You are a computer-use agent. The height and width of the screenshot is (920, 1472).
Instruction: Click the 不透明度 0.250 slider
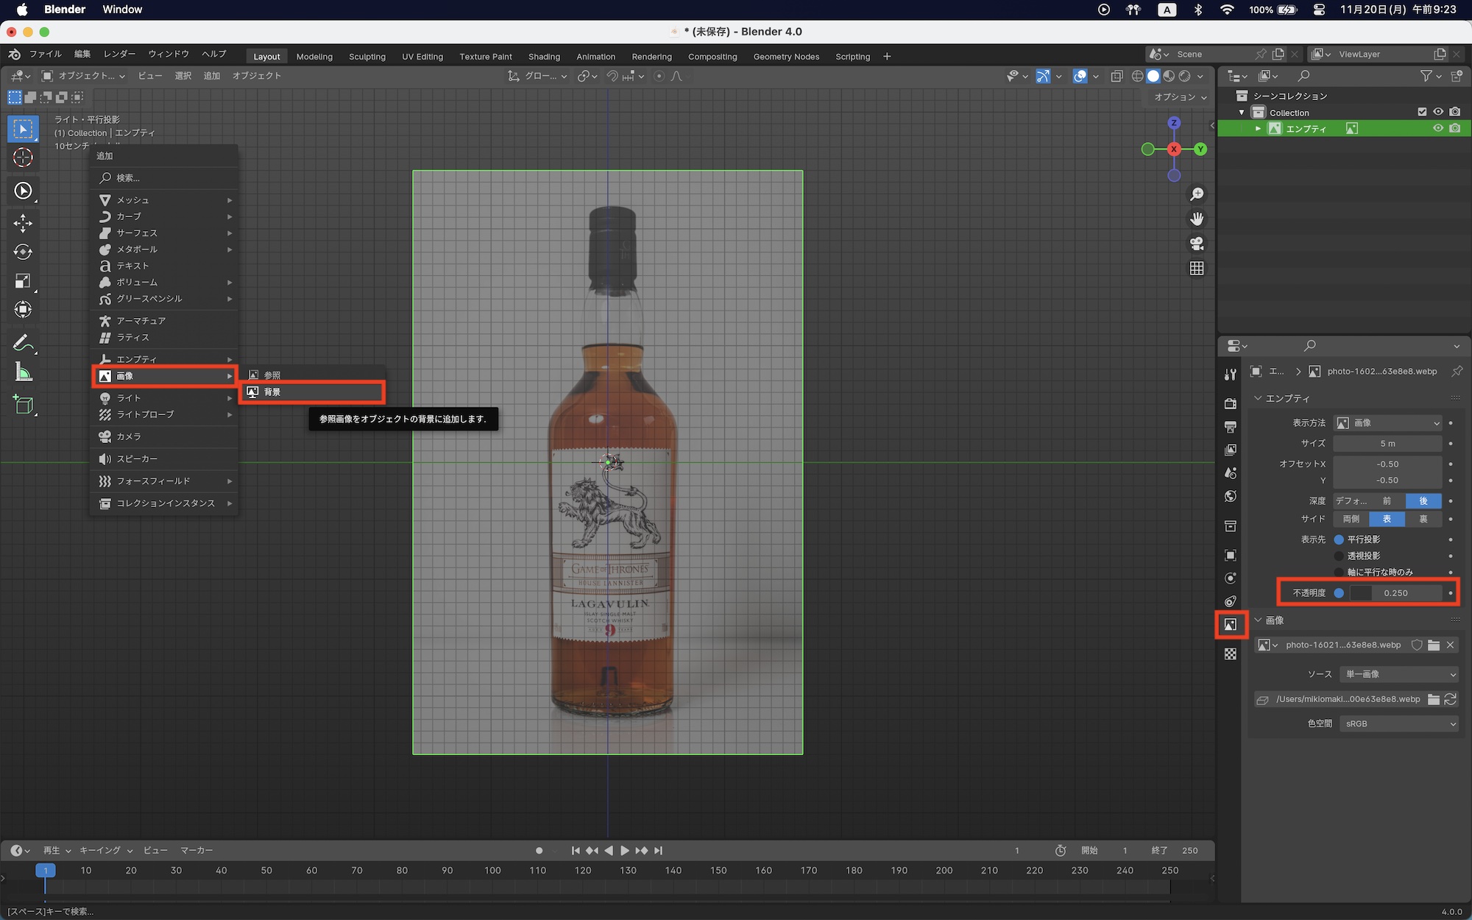1395,593
